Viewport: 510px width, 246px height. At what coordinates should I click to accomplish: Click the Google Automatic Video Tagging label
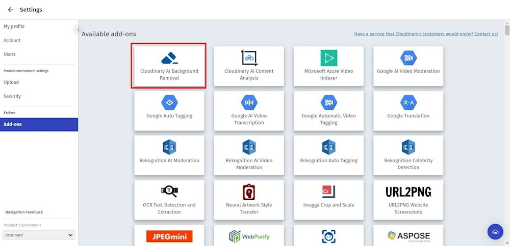coord(329,119)
